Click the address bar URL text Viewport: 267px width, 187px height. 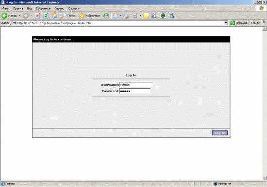(54, 23)
